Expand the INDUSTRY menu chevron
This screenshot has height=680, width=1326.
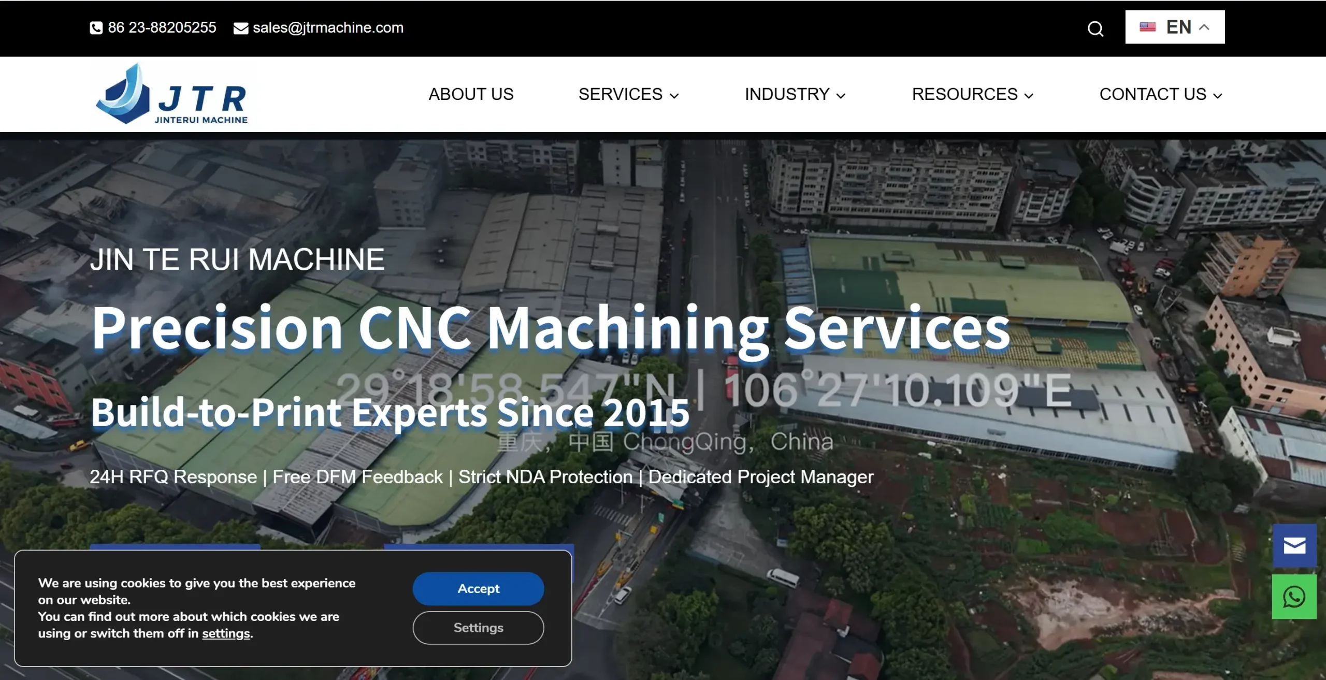point(841,95)
